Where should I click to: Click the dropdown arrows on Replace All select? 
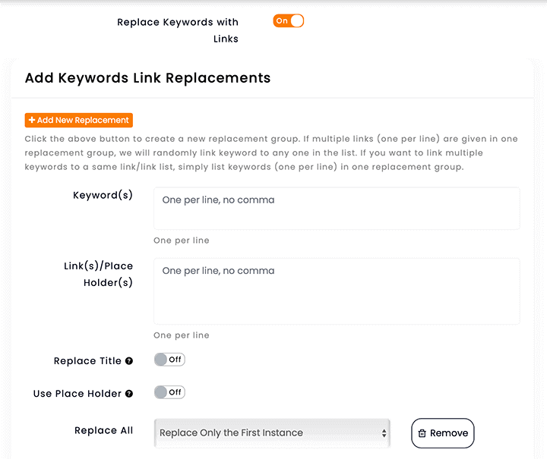(384, 433)
